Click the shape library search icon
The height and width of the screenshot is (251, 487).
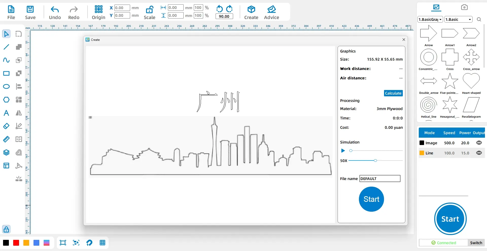[479, 20]
